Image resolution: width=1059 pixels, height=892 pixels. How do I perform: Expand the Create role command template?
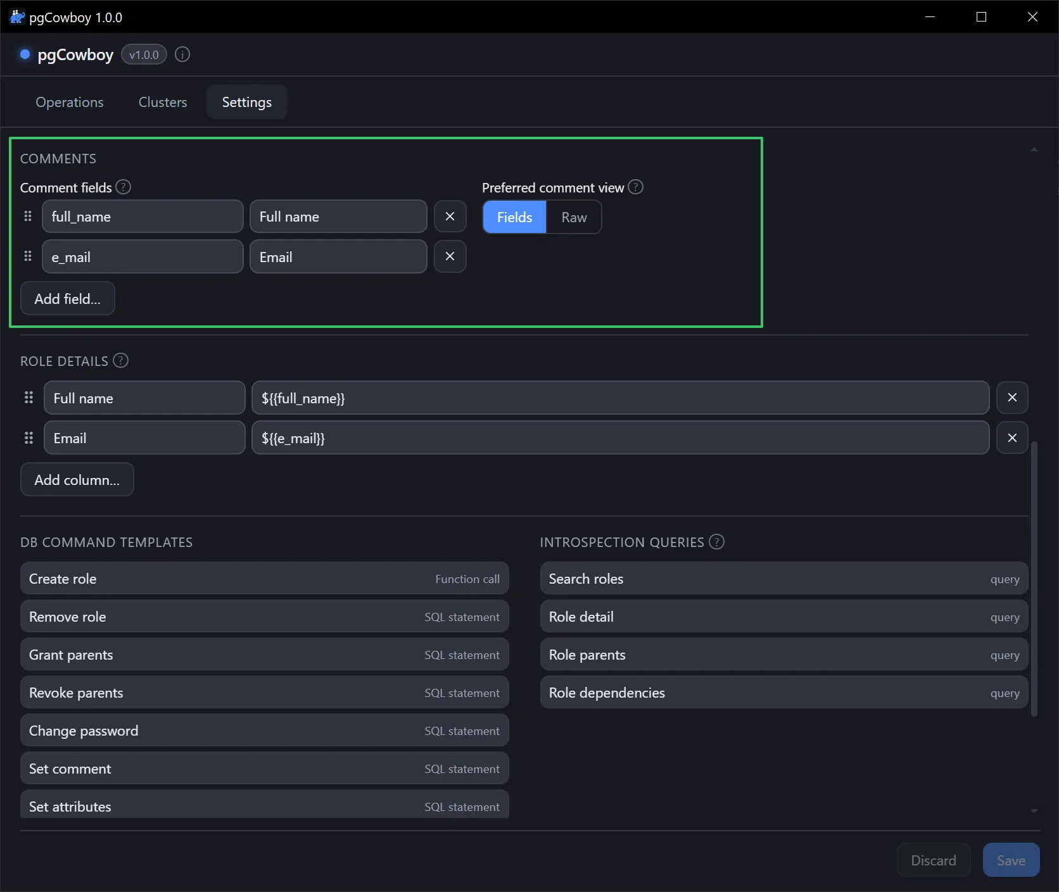tap(265, 579)
